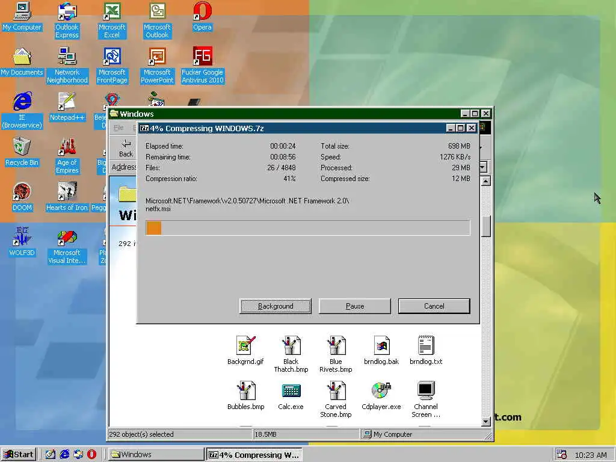The height and width of the screenshot is (462, 616).
Task: Launch WOLF3D desktop shortcut
Action: click(22, 242)
